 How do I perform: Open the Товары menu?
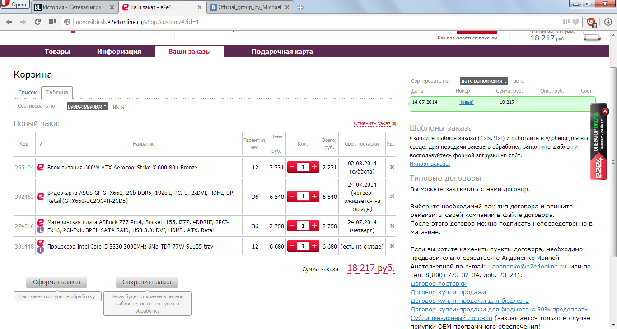point(57,52)
